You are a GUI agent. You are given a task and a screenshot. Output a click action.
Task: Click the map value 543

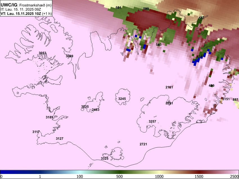[159, 45]
